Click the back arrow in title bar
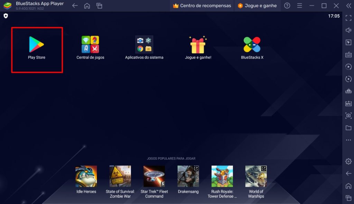 click(x=75, y=6)
